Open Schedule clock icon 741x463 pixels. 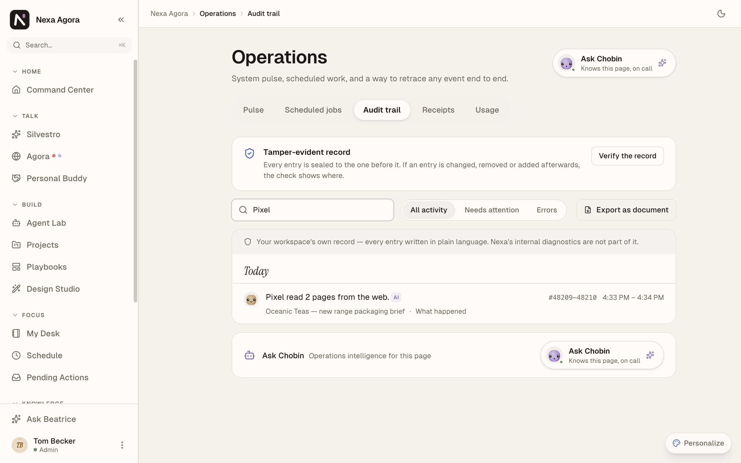[x=16, y=355]
